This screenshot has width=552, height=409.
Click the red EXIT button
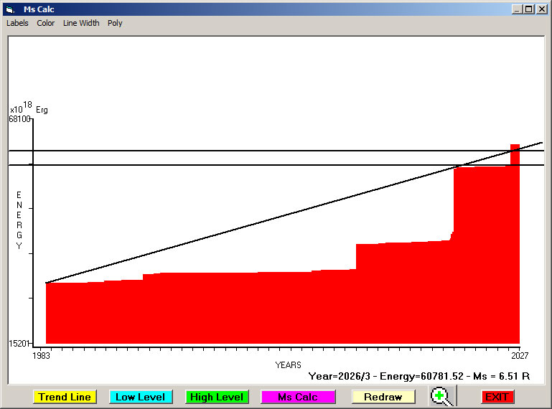tap(497, 397)
